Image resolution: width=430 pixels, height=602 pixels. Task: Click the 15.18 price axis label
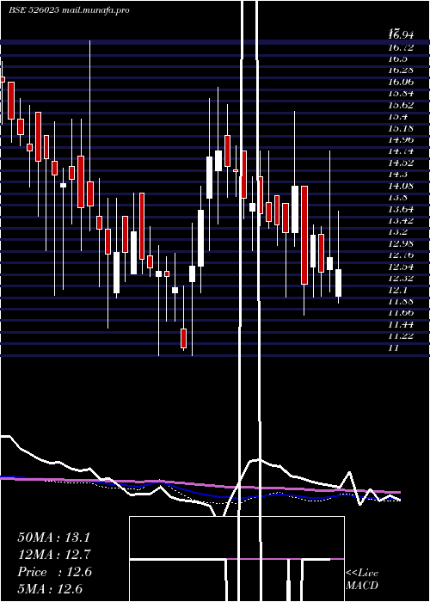click(x=401, y=128)
